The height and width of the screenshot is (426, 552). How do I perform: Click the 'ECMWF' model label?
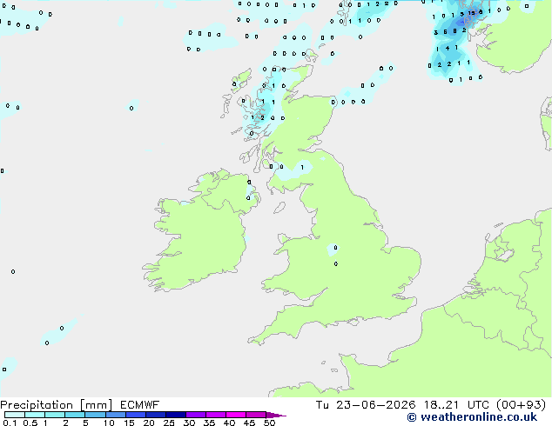pos(140,405)
